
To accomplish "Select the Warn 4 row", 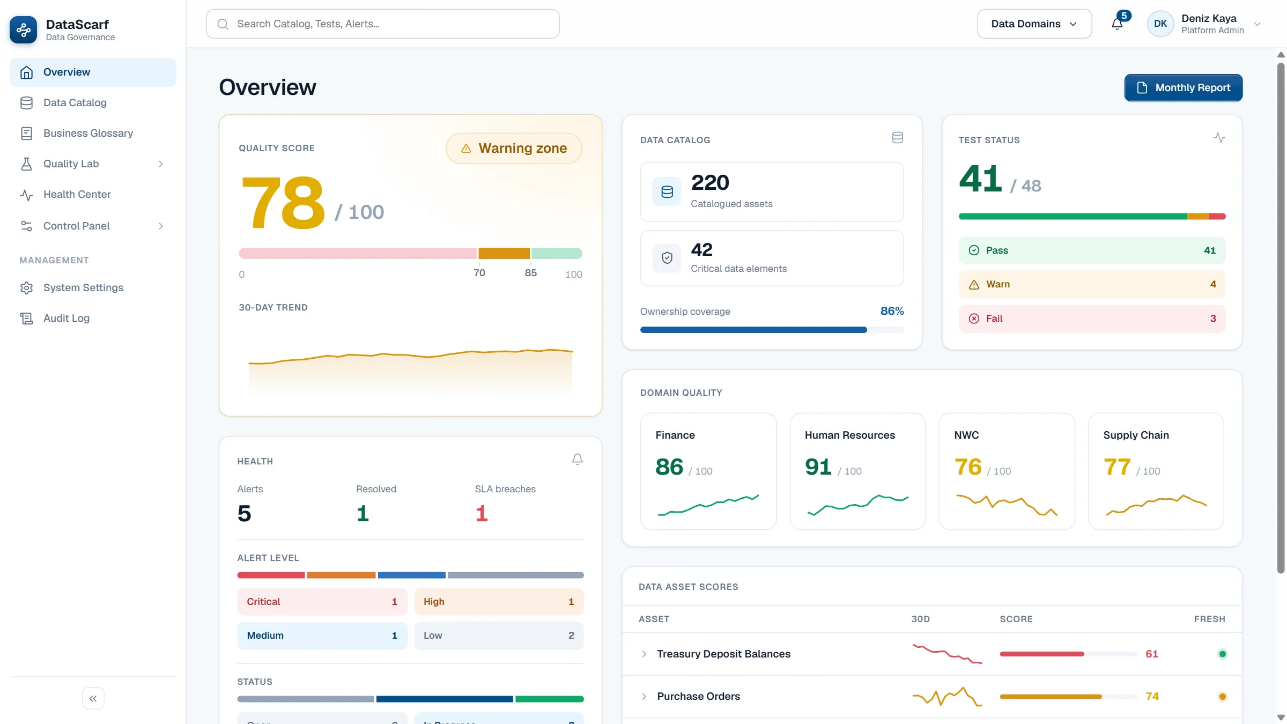I will [1092, 284].
